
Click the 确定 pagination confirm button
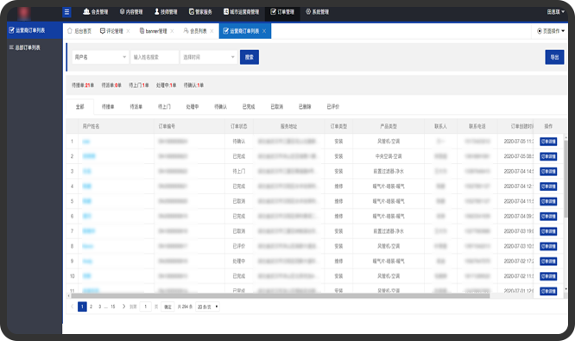pos(167,307)
